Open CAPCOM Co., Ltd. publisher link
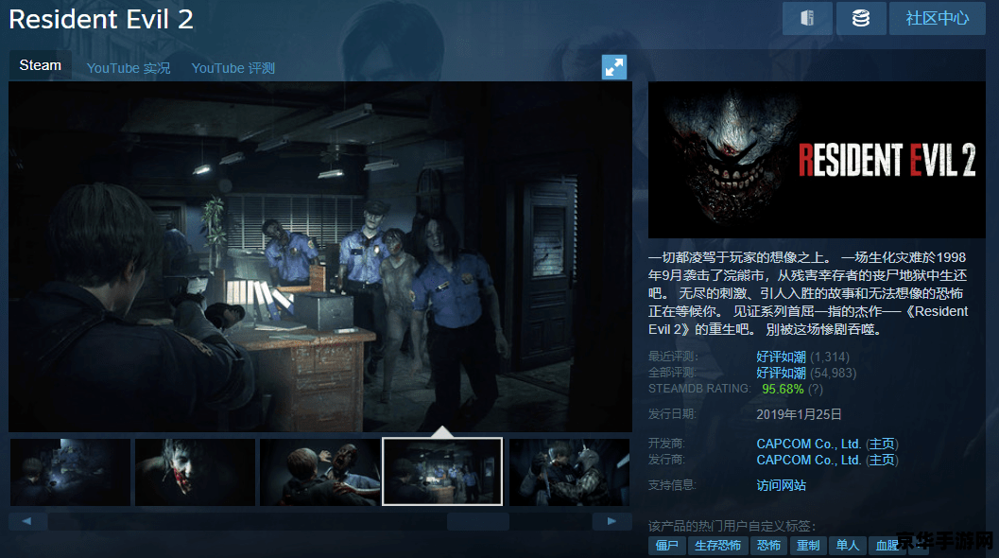 tap(808, 460)
